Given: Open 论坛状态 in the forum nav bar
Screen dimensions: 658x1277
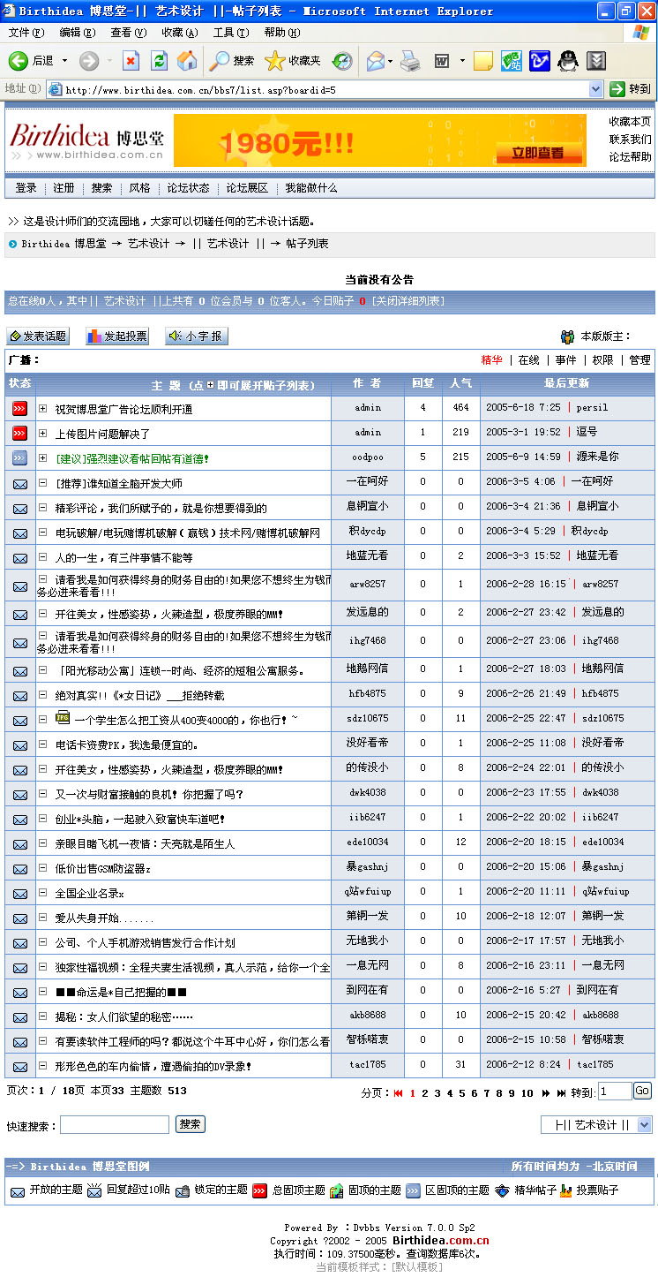Looking at the screenshot, I should [189, 188].
